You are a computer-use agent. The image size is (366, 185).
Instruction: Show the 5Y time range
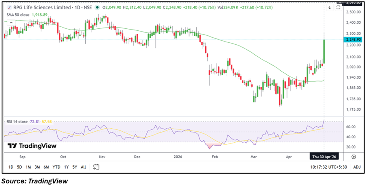click(74, 167)
